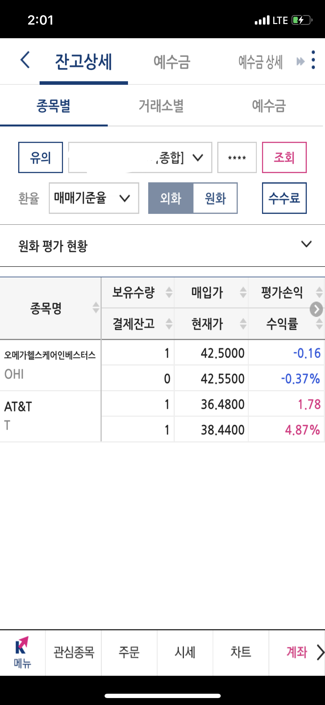
Task: Tap the back arrow icon
Action: (x=25, y=60)
